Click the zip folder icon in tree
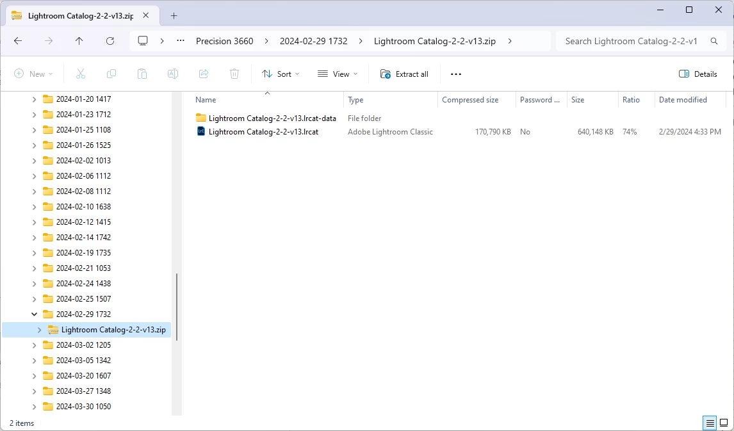The width and height of the screenshot is (734, 431). (53, 329)
